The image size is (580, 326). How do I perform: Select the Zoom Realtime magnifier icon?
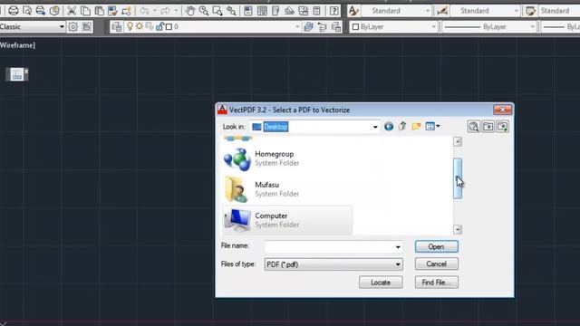(x=204, y=11)
